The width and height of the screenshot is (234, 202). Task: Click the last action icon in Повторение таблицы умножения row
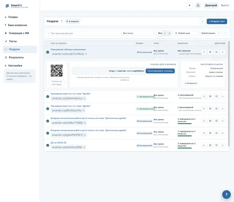(x=223, y=52)
